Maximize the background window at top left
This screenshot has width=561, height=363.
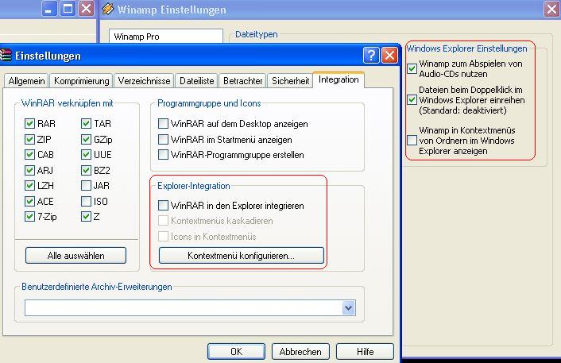(68, 8)
